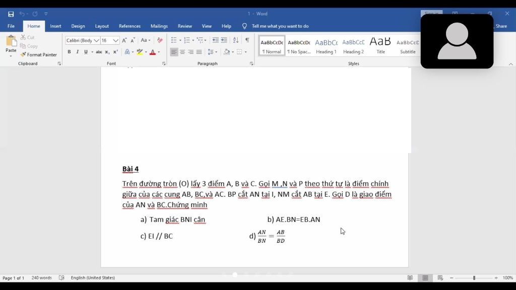Toggle underline formatting
The width and height of the screenshot is (516, 290).
86,52
